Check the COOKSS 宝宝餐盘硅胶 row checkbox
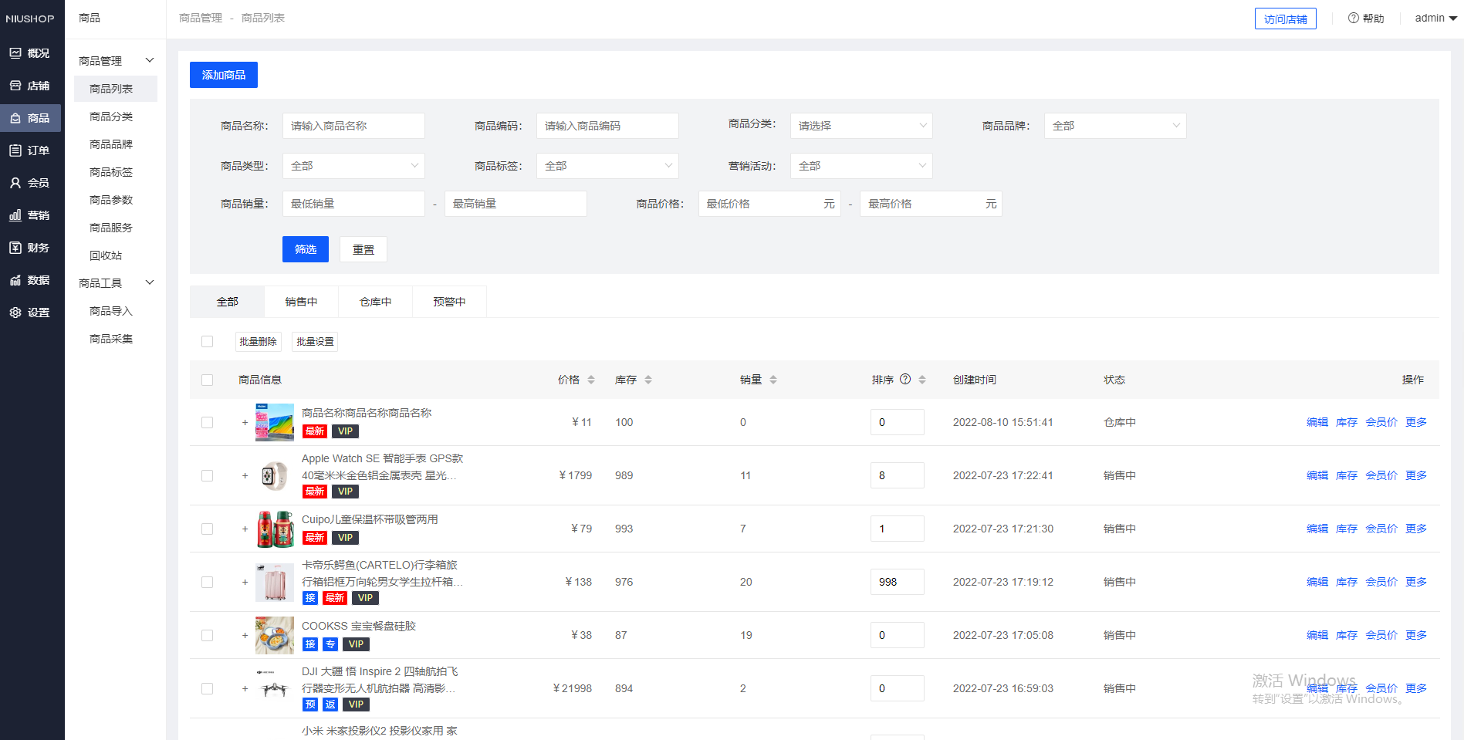This screenshot has width=1464, height=740. [x=207, y=635]
